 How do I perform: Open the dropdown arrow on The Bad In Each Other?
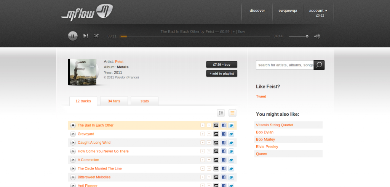209,125
